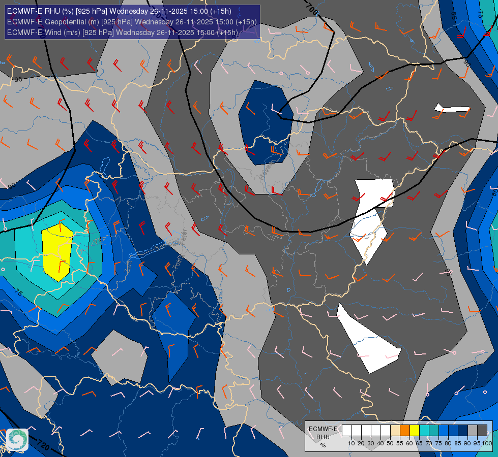Select the yellow swatch in the RHU legend
Viewport: 498px width, 457px height.
[415, 431]
